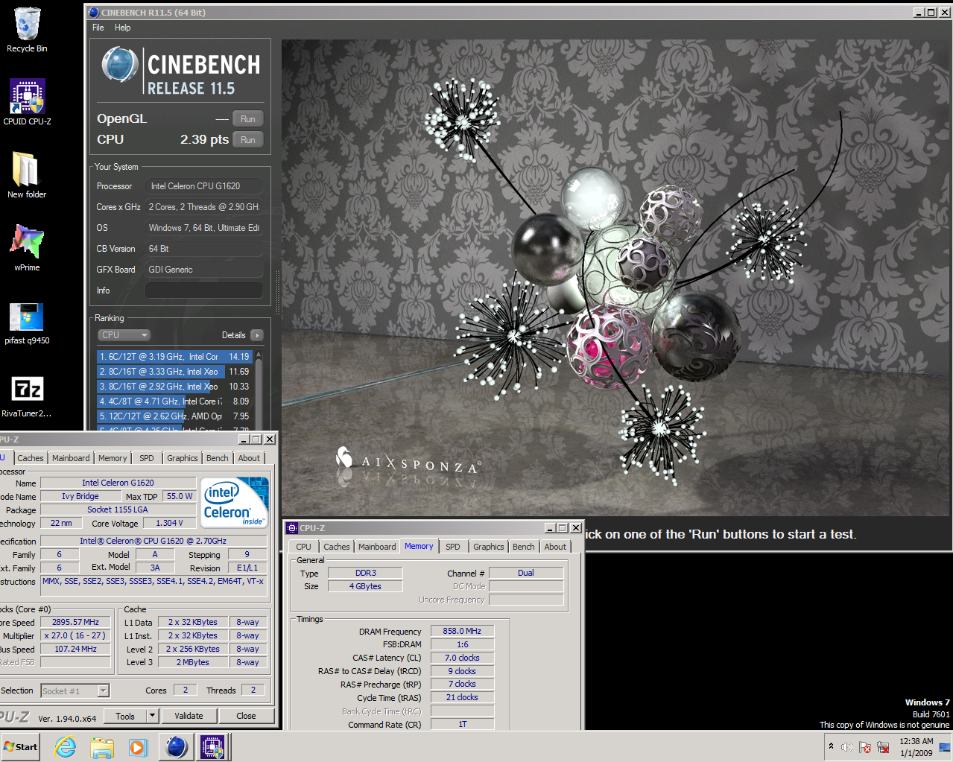Open Windows Media Player from the taskbar

click(138, 747)
